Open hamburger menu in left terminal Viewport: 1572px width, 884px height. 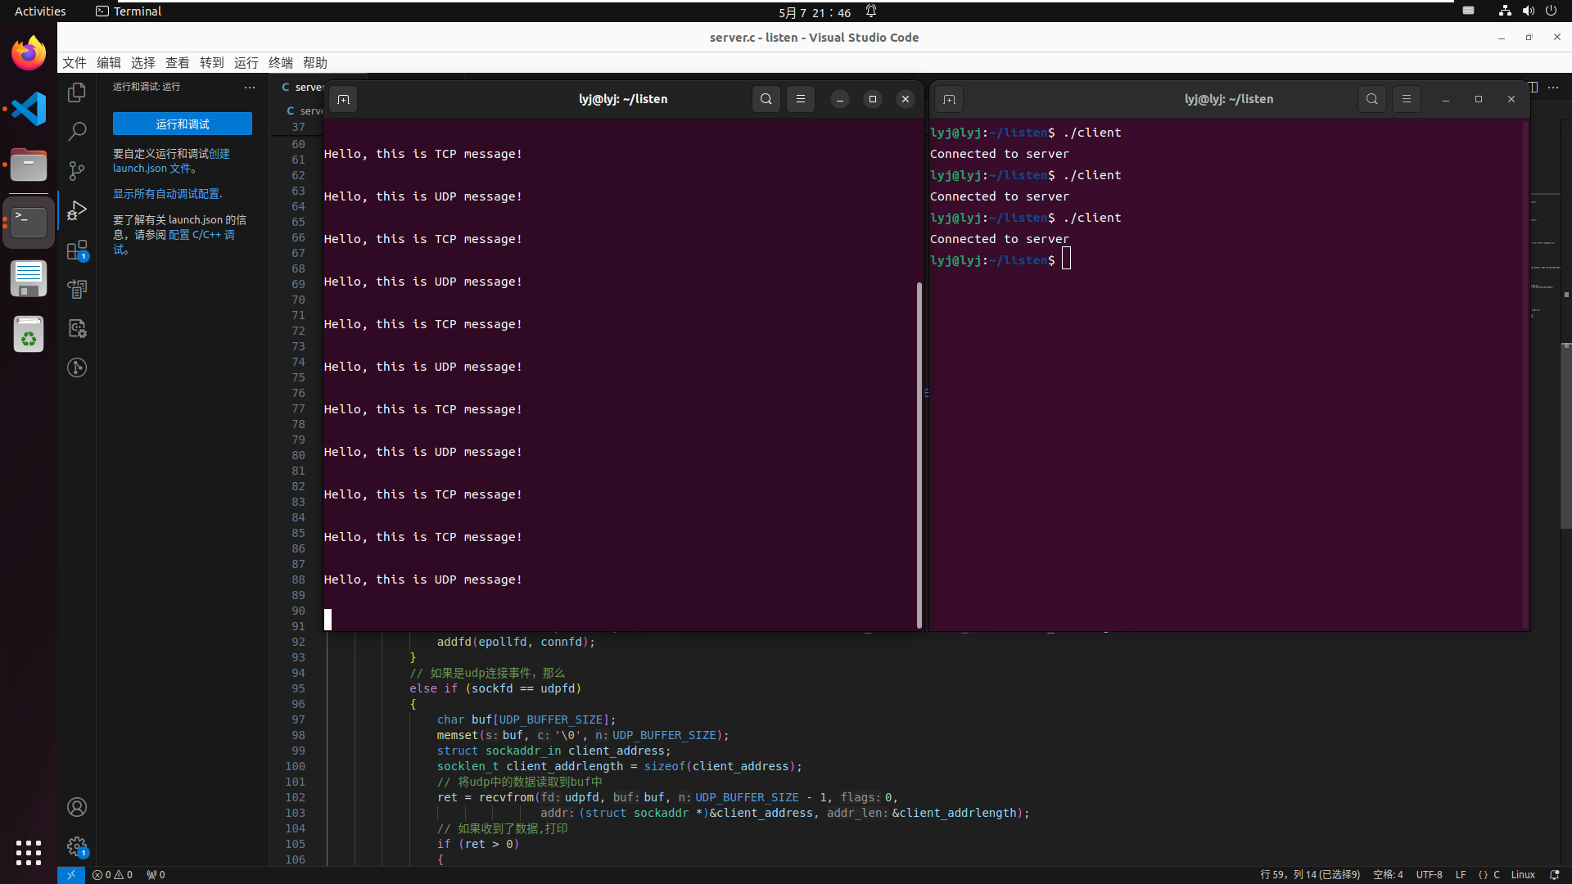(x=801, y=99)
